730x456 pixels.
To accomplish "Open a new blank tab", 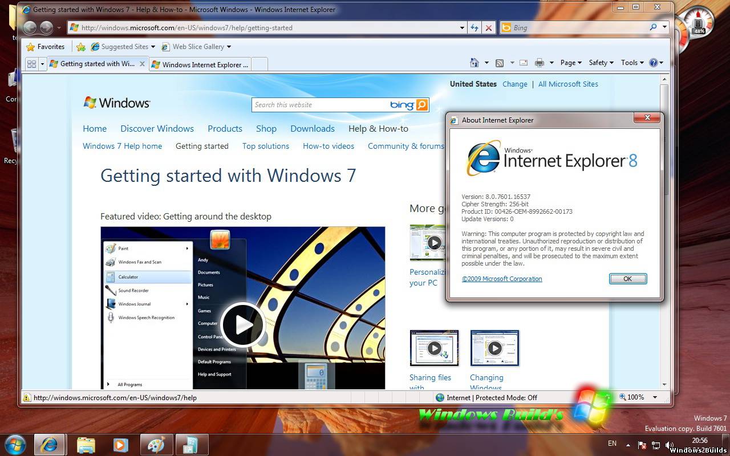I will click(259, 64).
